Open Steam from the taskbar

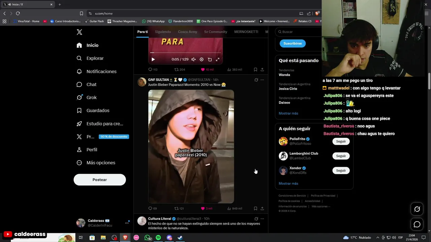click(x=180, y=238)
